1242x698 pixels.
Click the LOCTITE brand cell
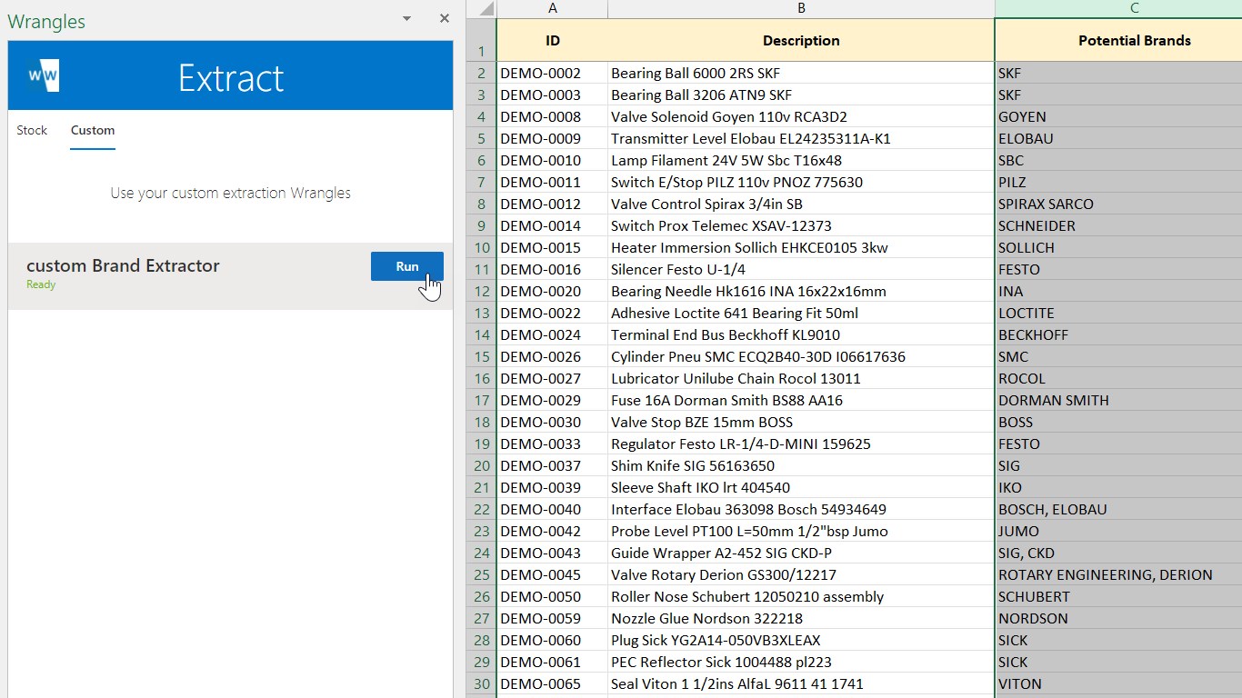(x=1119, y=313)
